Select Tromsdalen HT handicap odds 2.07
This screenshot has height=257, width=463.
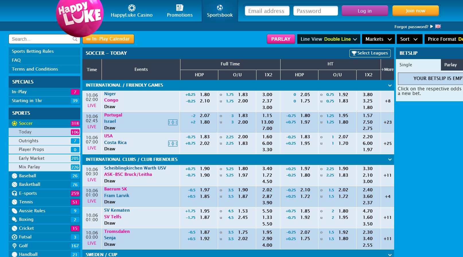tap(305, 232)
